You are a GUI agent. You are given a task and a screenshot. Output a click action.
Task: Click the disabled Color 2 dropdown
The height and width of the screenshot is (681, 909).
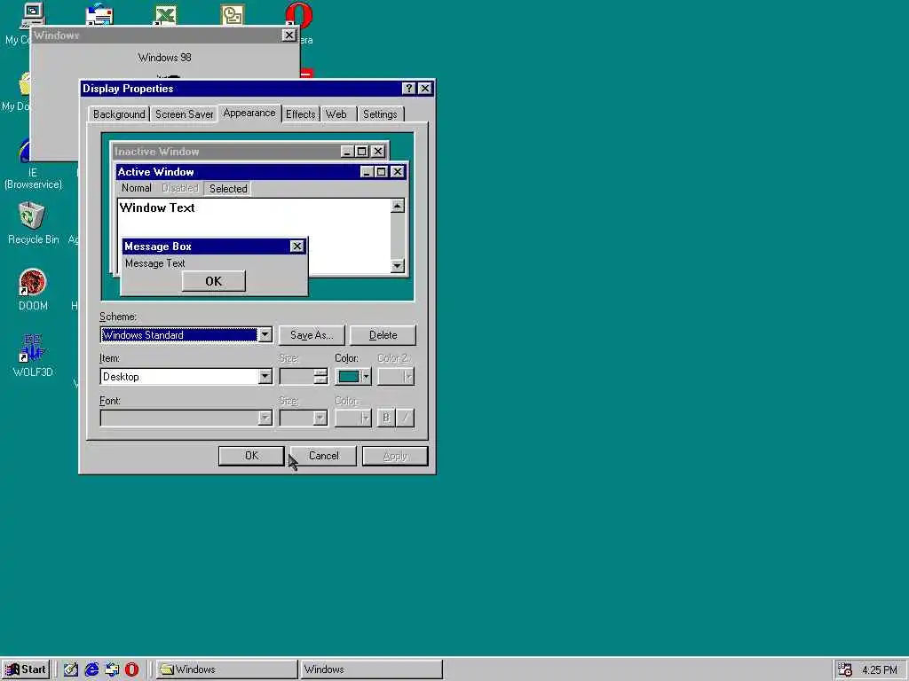pyautogui.click(x=396, y=376)
